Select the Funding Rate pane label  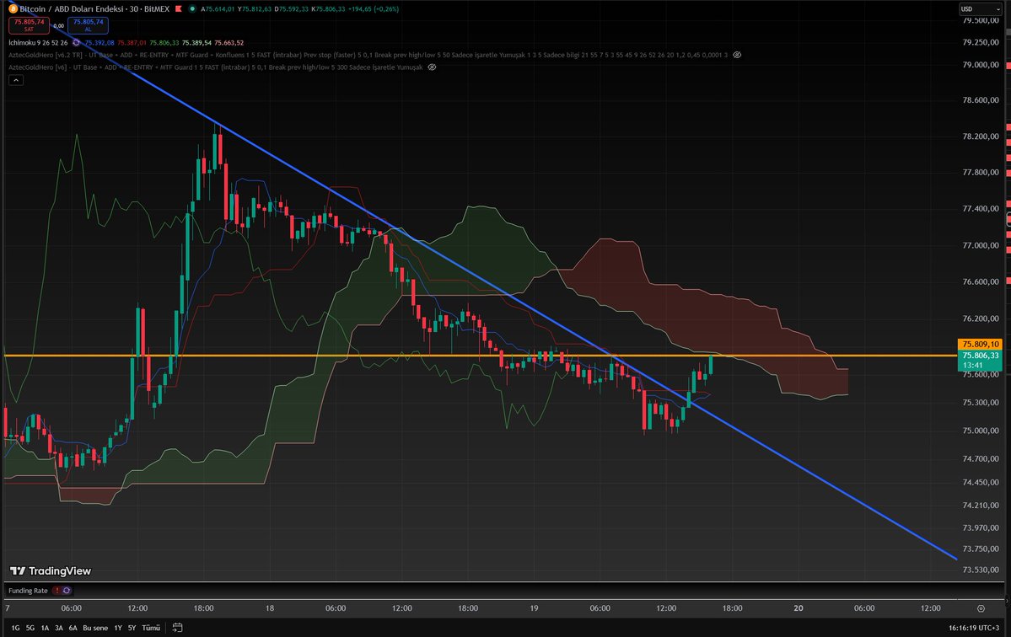click(28, 591)
